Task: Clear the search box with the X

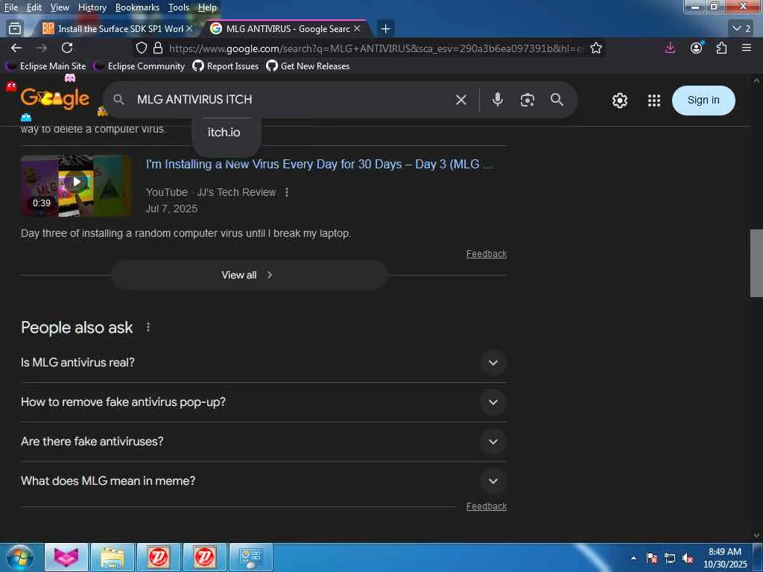Action: tap(460, 100)
